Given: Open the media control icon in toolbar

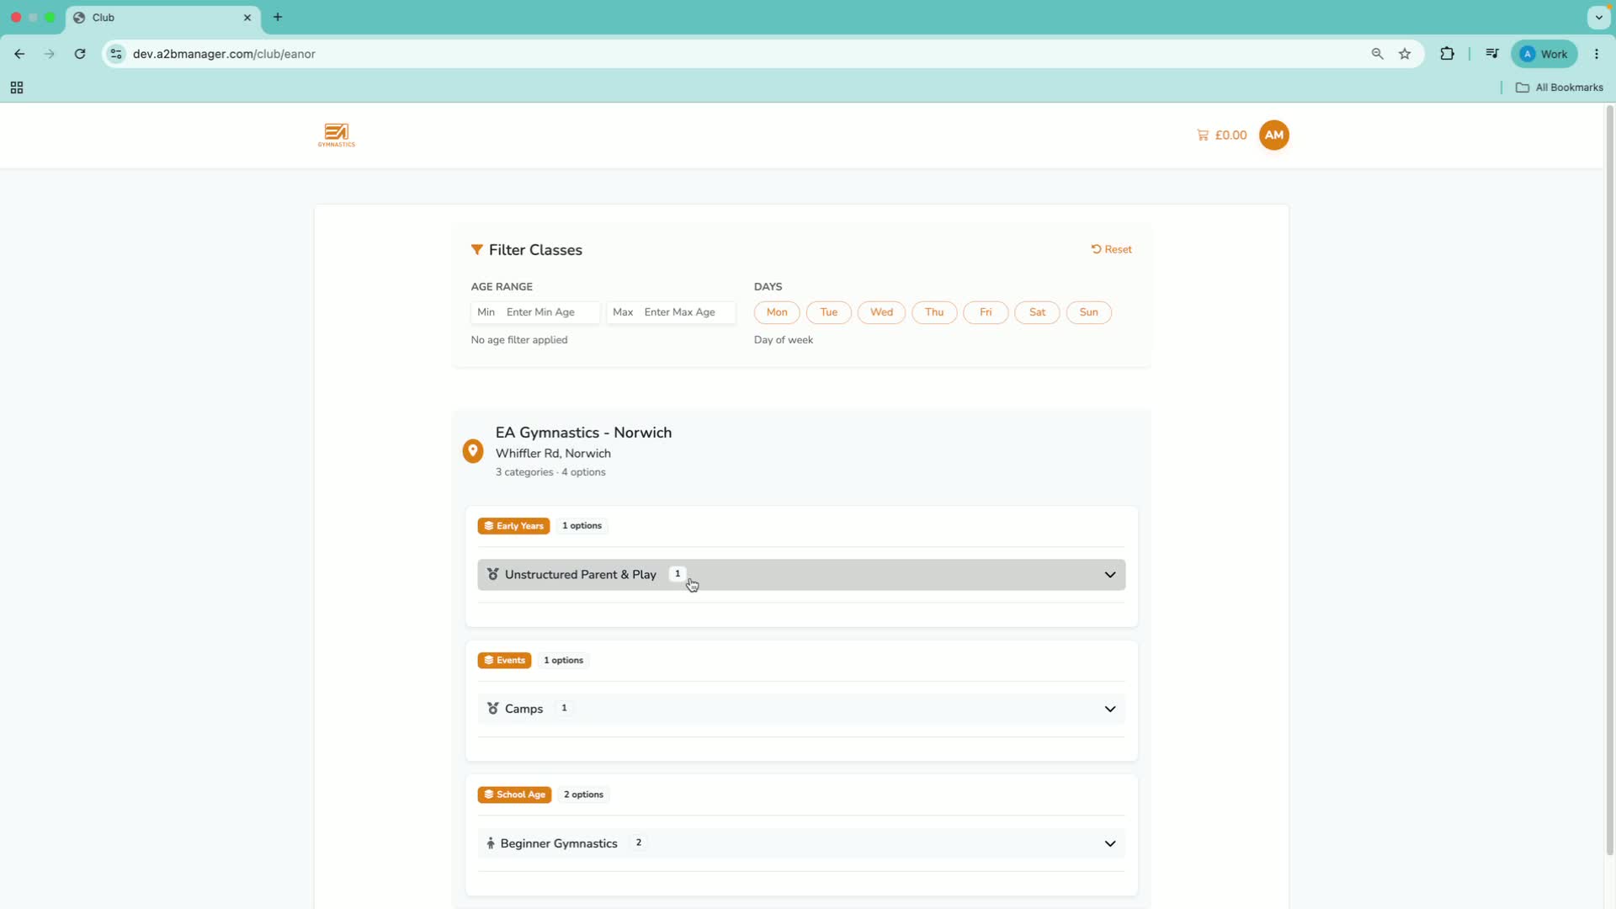Looking at the screenshot, I should (x=1492, y=54).
